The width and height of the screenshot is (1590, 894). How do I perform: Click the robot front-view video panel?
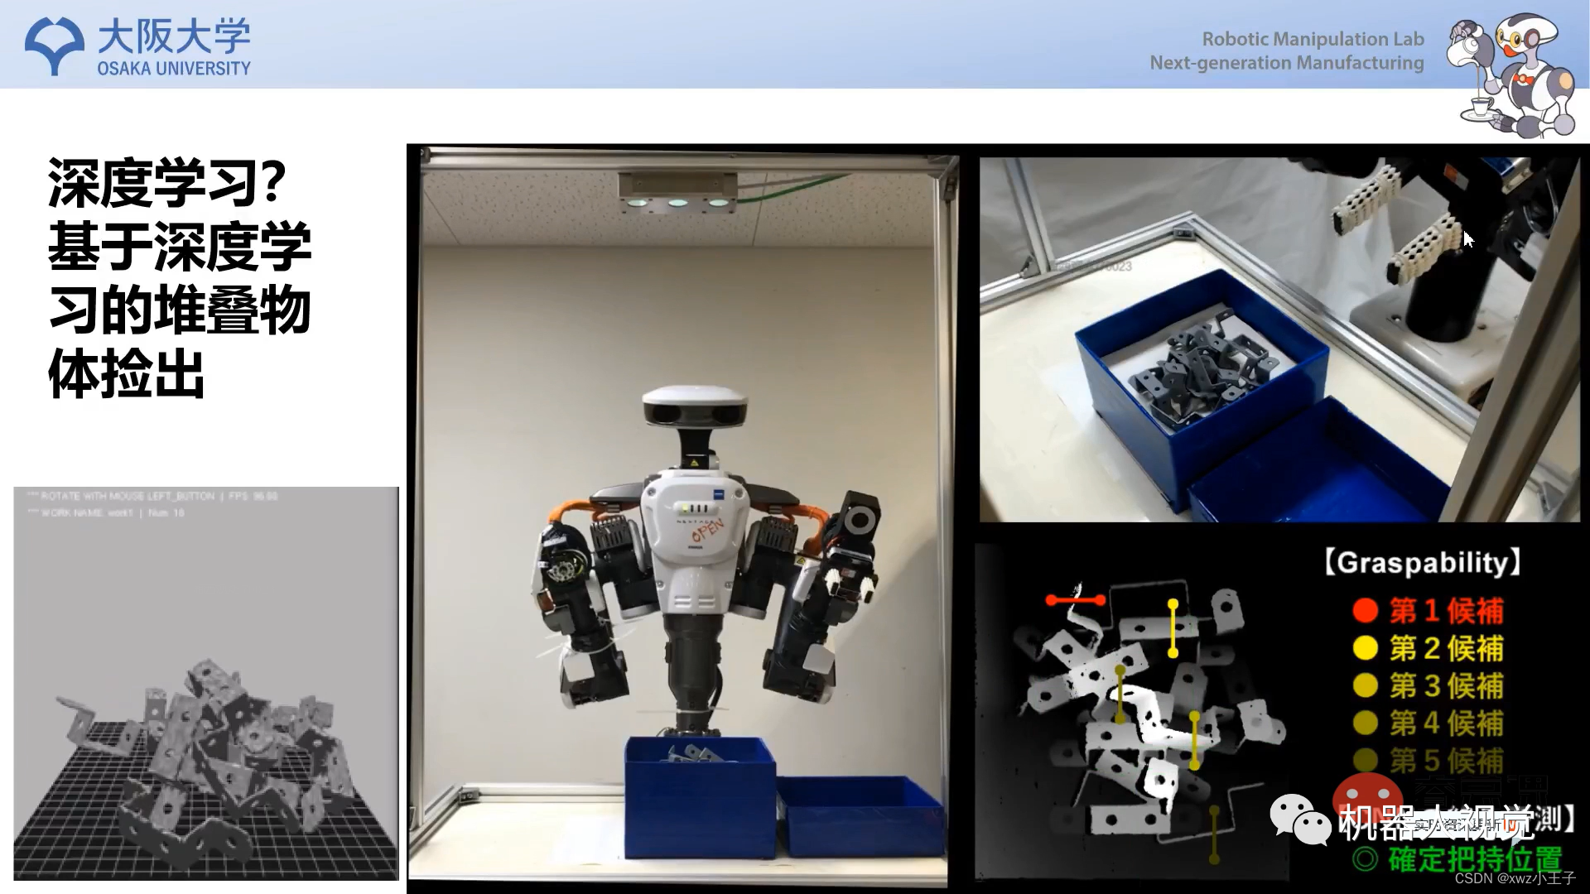pyautogui.click(x=683, y=517)
